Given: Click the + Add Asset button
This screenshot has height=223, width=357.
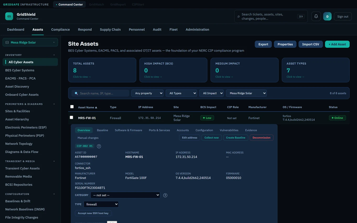Looking at the screenshot, I should (337, 44).
